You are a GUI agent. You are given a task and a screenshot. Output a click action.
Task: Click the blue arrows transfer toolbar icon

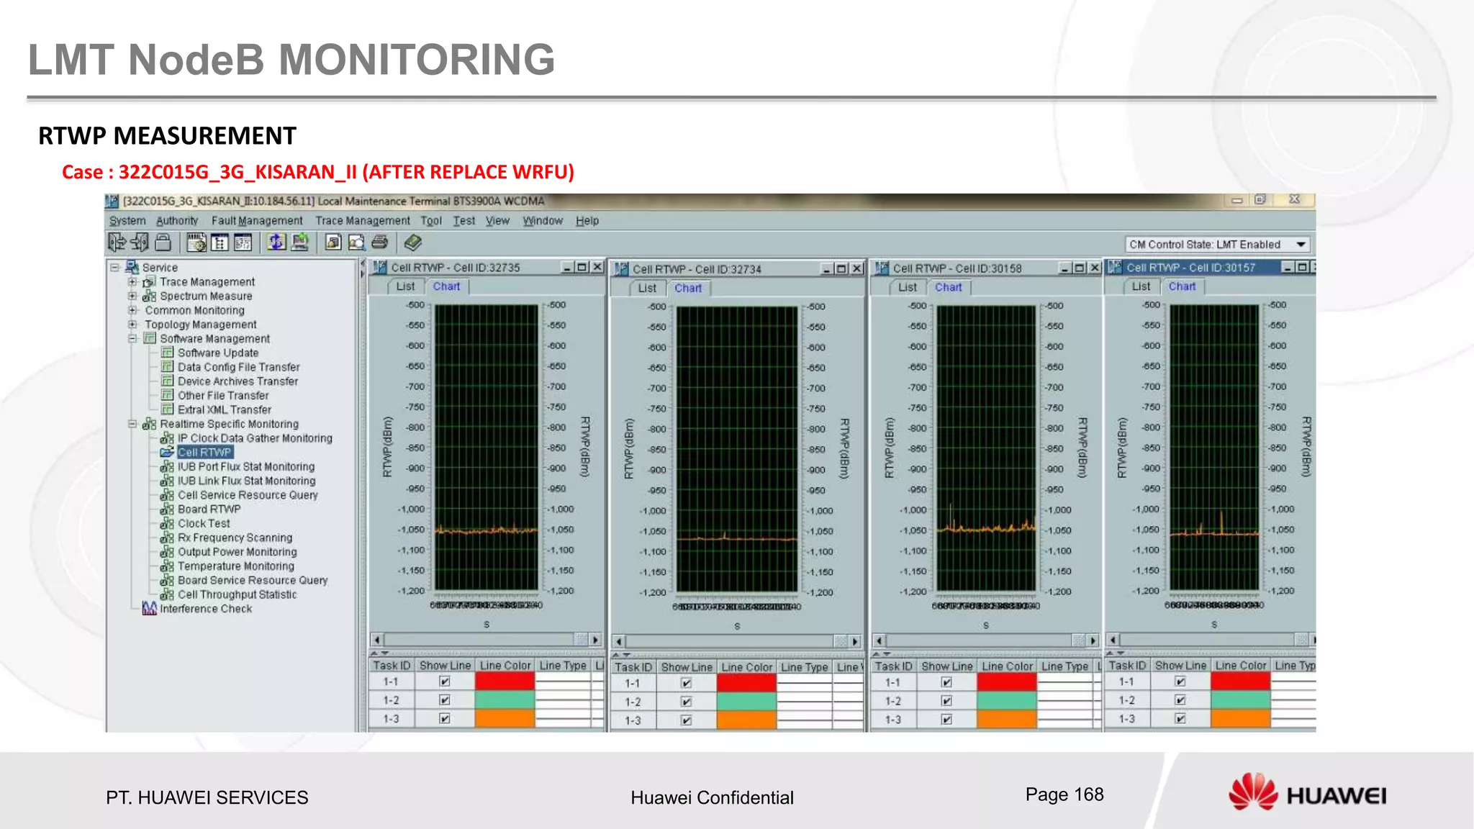coord(276,243)
